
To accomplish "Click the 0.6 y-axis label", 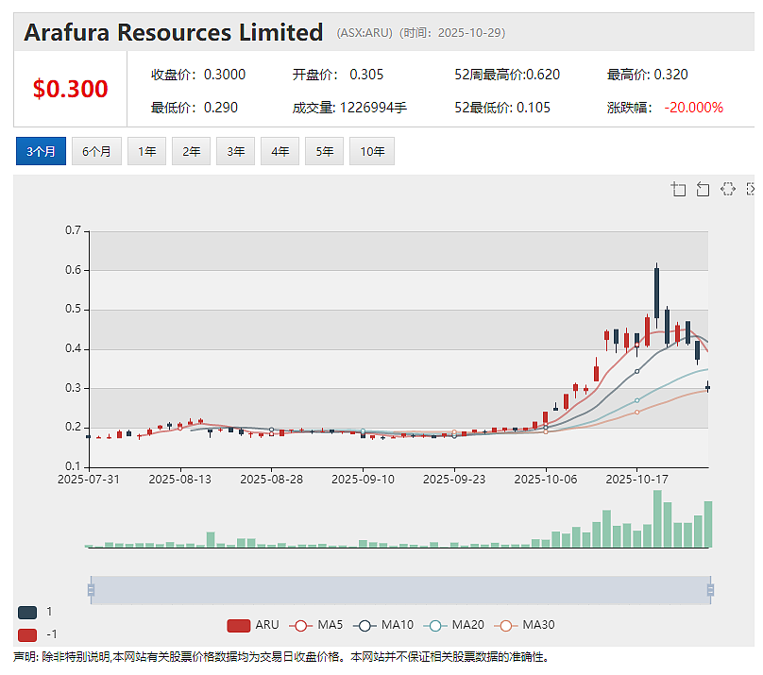I will (x=73, y=270).
